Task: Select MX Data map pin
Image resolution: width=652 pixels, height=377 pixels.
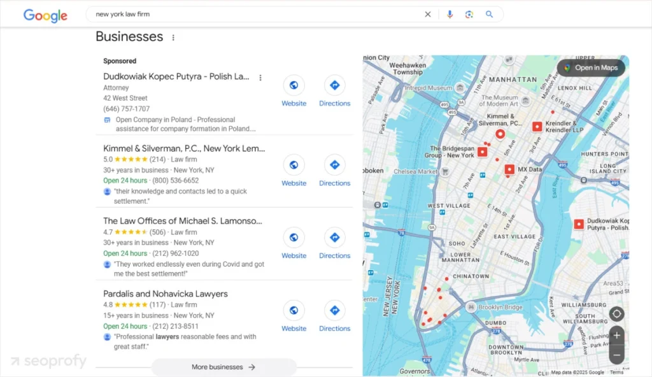Action: (509, 169)
